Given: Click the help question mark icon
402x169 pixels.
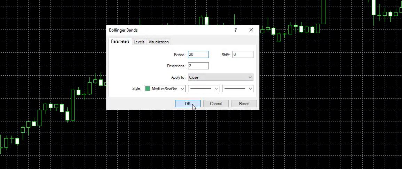Looking at the screenshot, I should coord(236,30).
